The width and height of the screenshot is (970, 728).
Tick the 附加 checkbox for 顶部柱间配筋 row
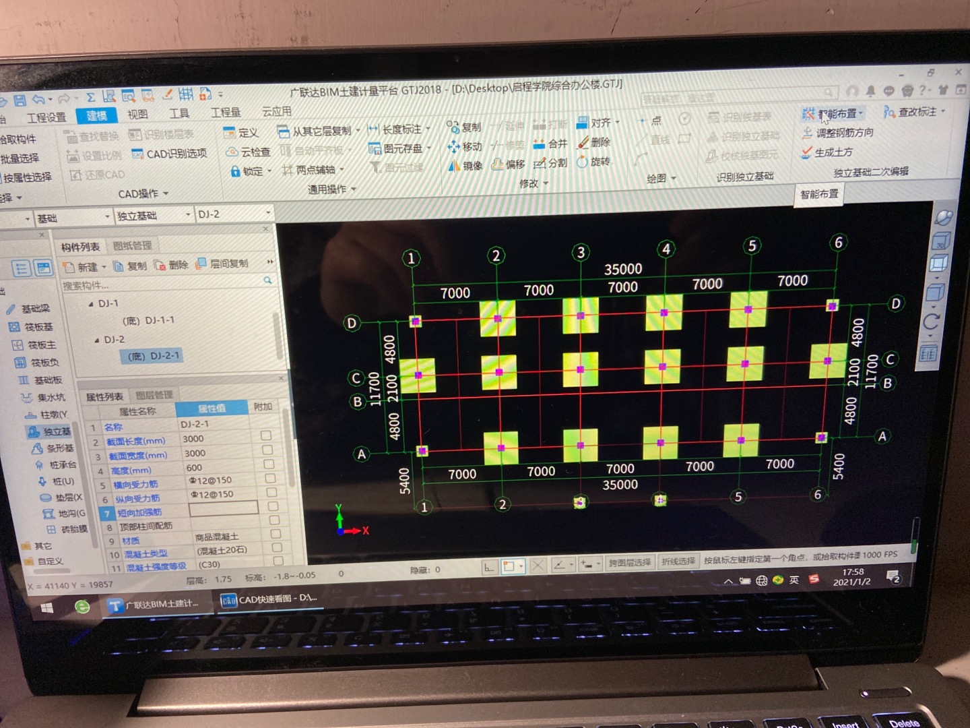[x=274, y=520]
